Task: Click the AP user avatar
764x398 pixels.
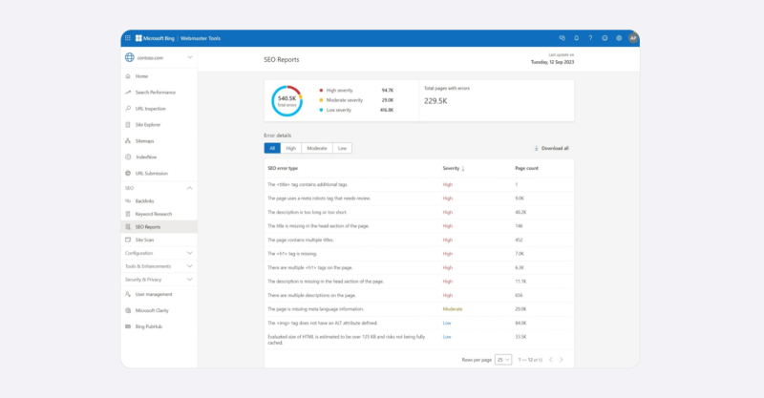Action: tap(633, 38)
